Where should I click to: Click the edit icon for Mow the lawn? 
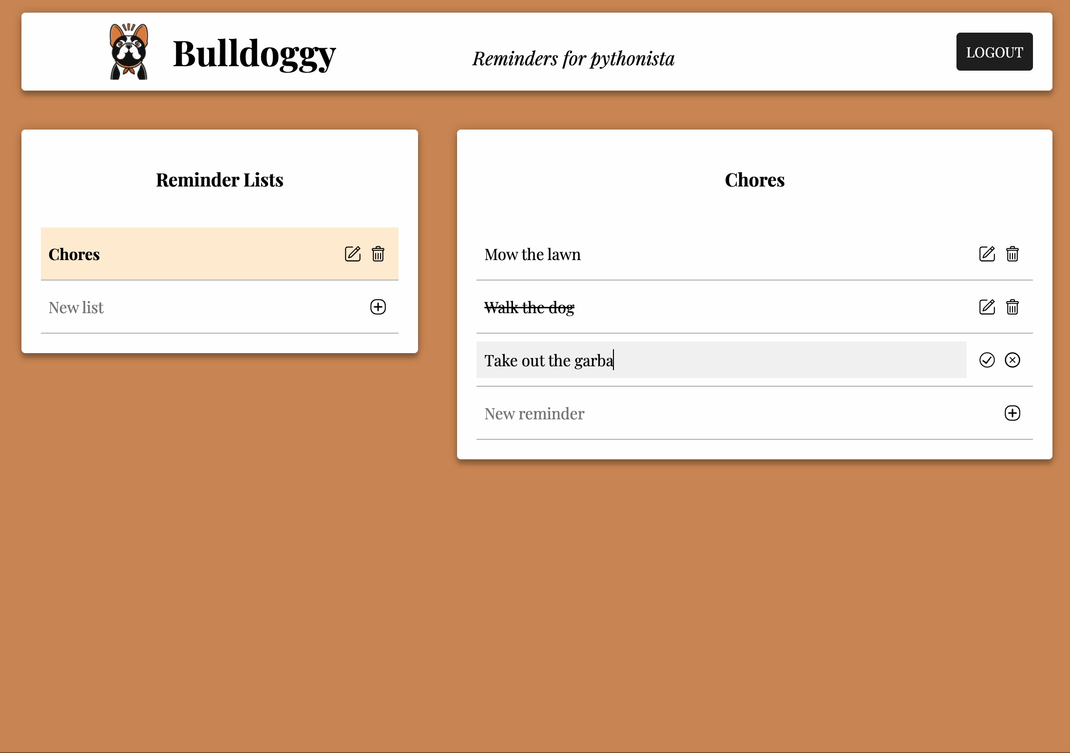987,253
